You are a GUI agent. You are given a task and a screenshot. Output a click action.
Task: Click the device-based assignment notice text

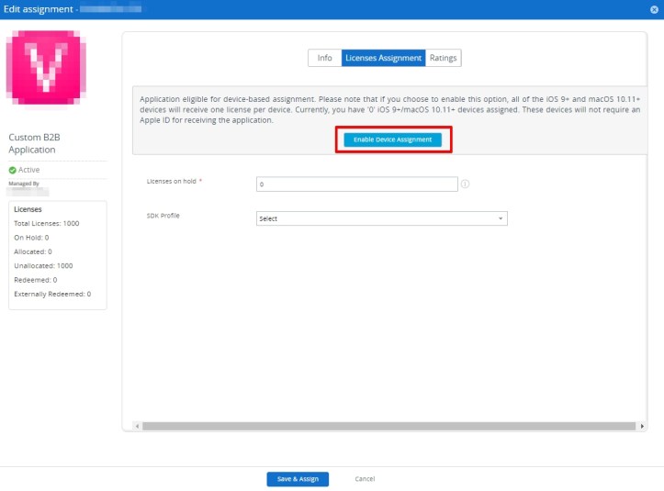[x=390, y=109]
